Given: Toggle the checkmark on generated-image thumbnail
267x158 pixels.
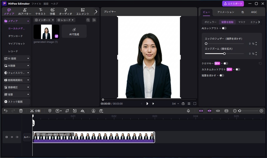Looking at the screenshot, I should pyautogui.click(x=56, y=36).
